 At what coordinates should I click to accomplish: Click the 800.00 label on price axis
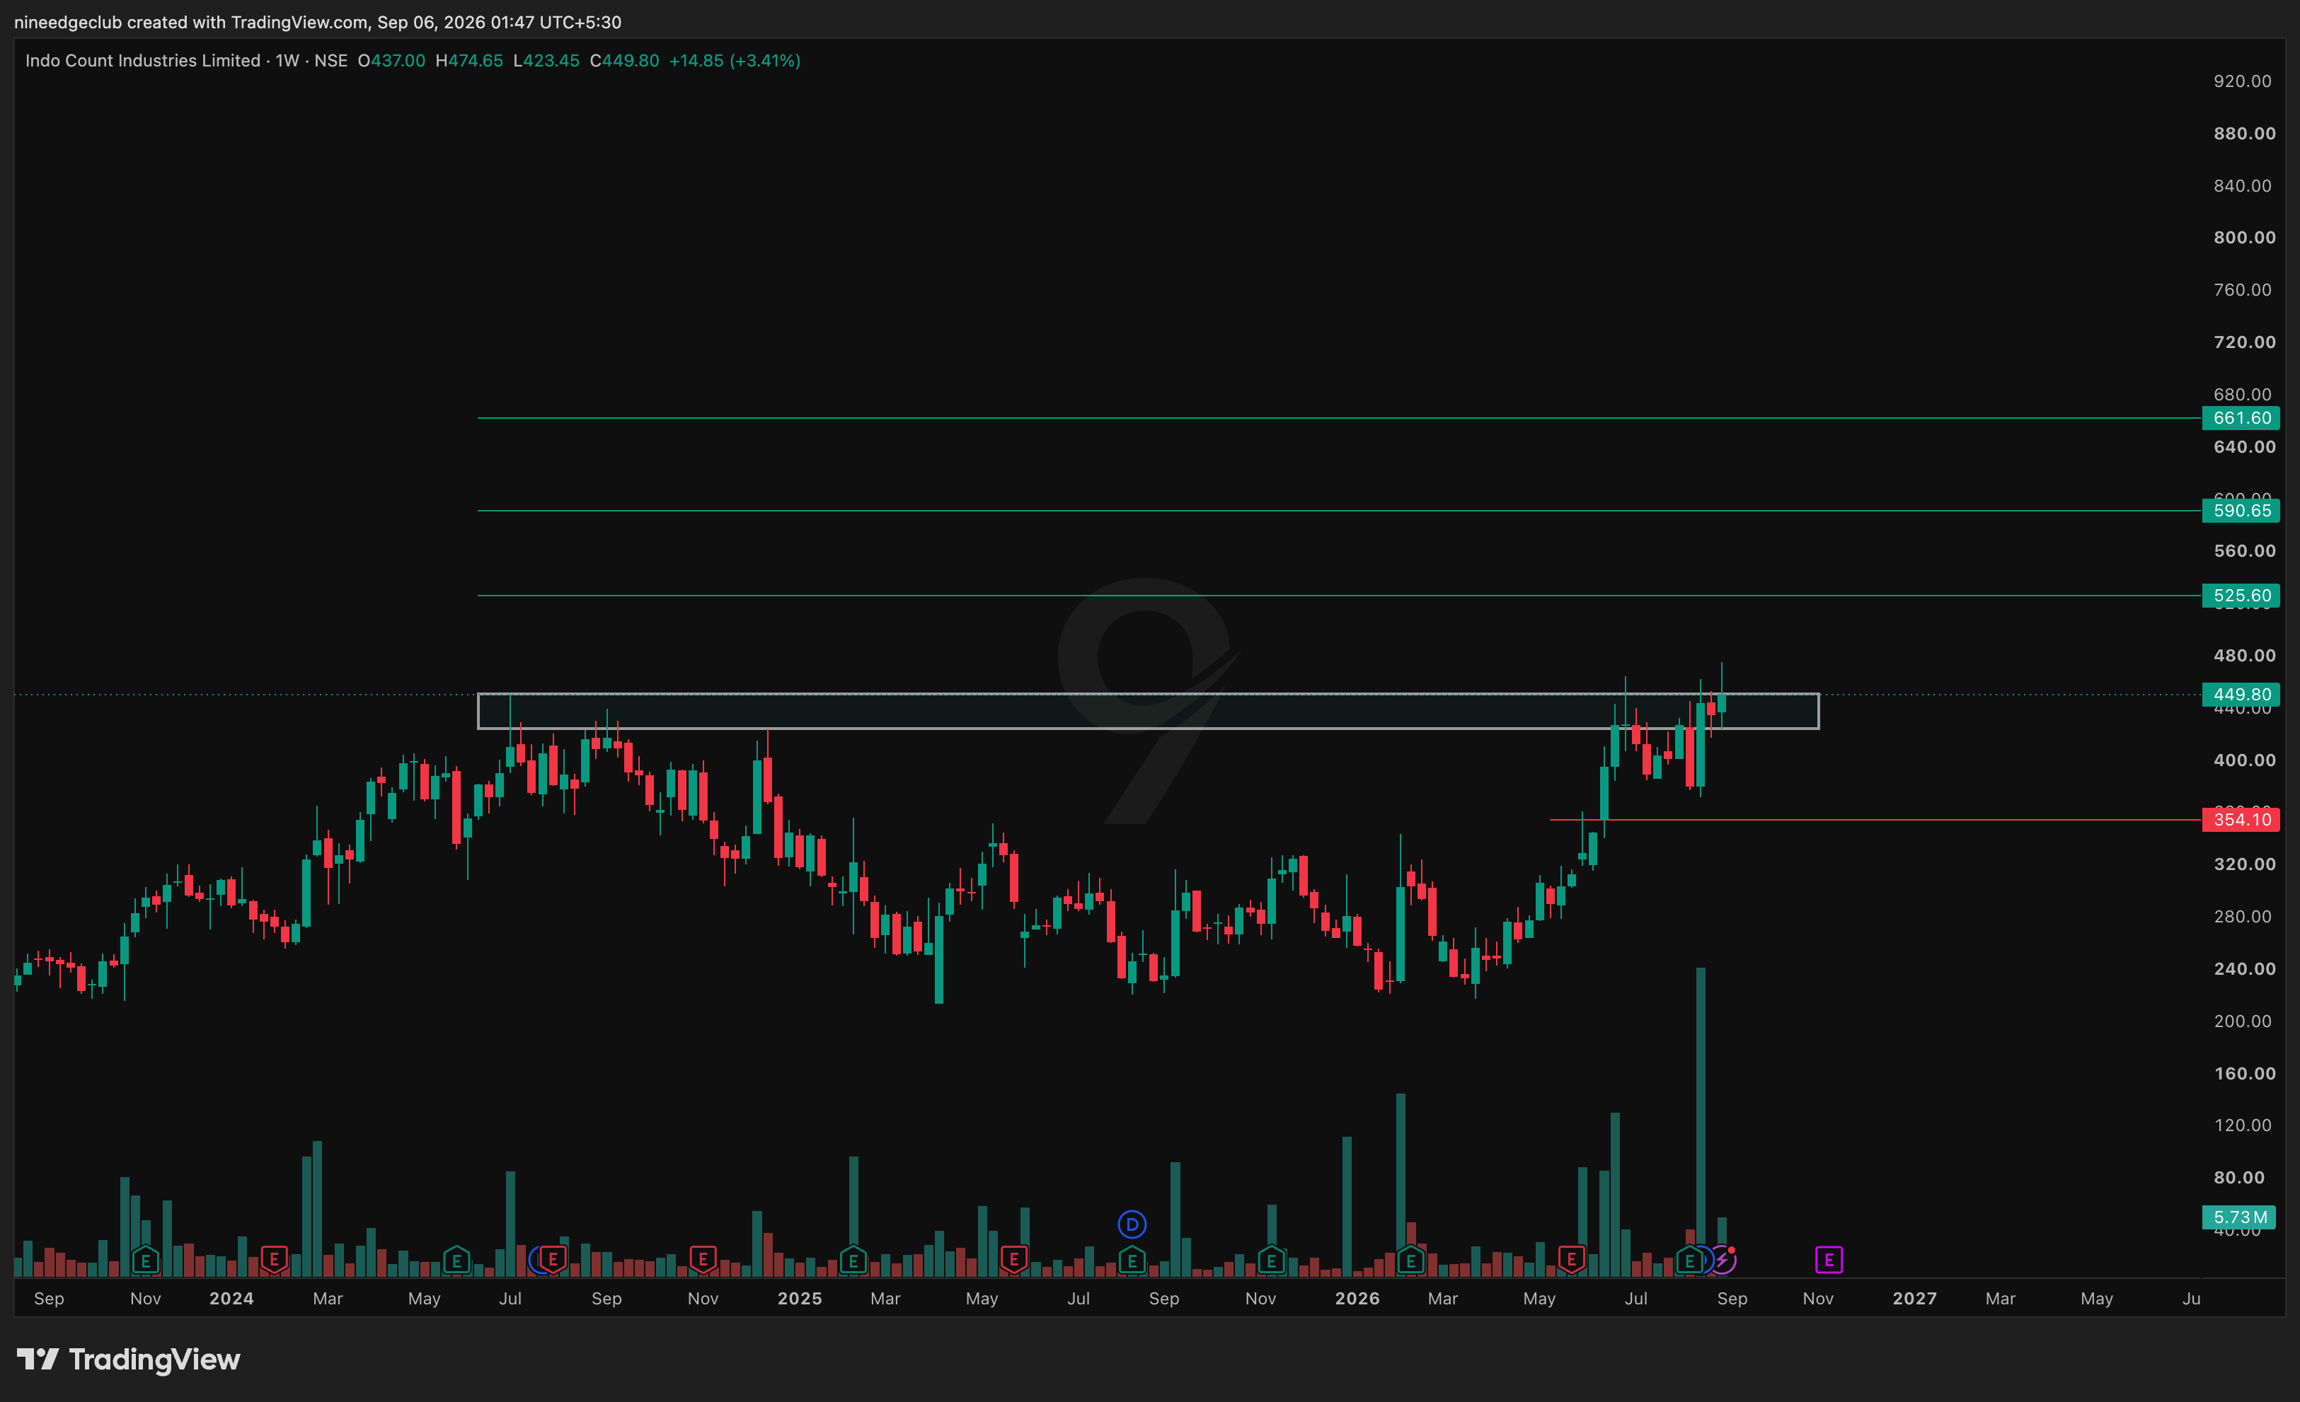pos(2244,238)
